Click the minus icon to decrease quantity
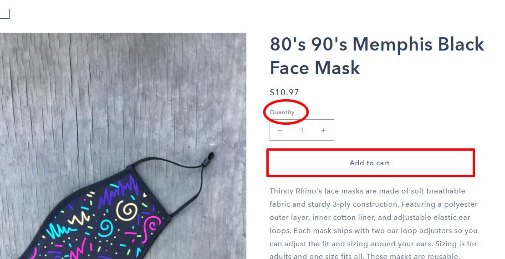 point(280,130)
